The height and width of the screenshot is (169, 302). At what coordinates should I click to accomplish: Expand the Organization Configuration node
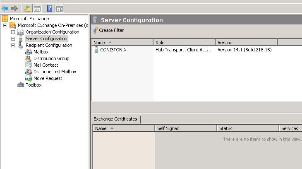click(x=13, y=32)
